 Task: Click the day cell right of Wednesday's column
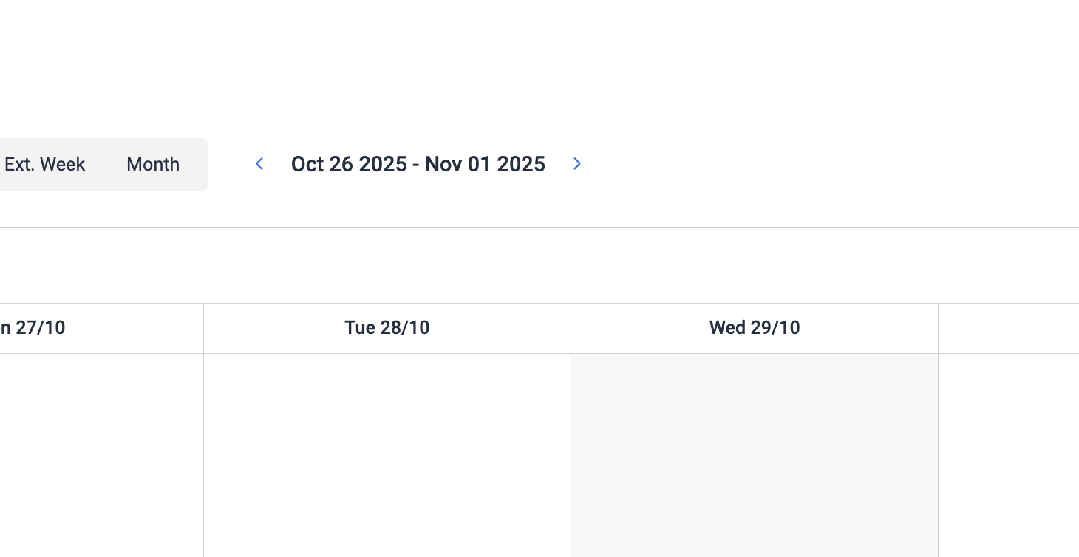(x=1009, y=454)
